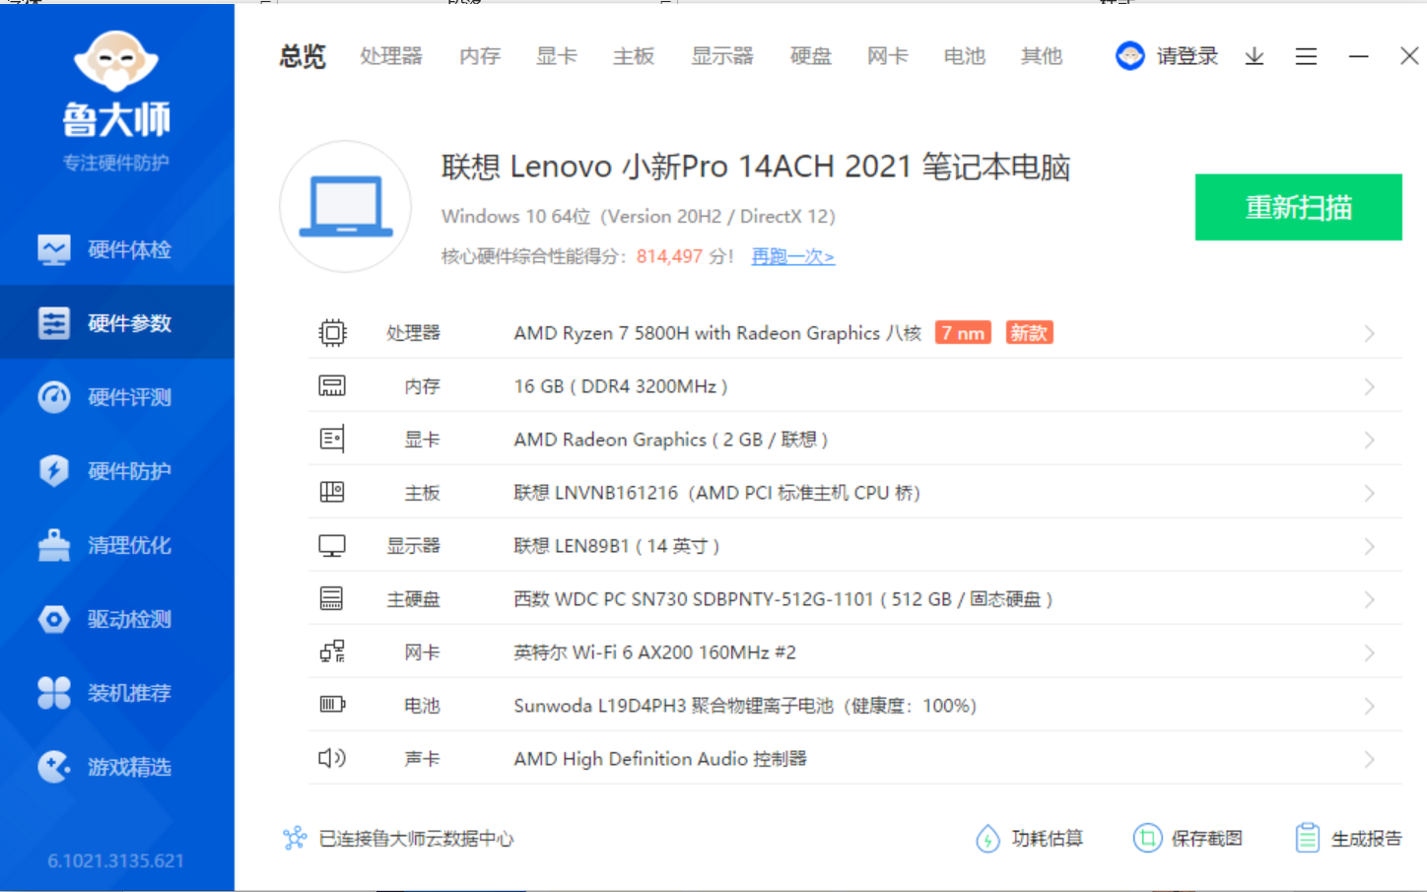
Task: Click the 保存截图 crop icon
Action: (1147, 839)
